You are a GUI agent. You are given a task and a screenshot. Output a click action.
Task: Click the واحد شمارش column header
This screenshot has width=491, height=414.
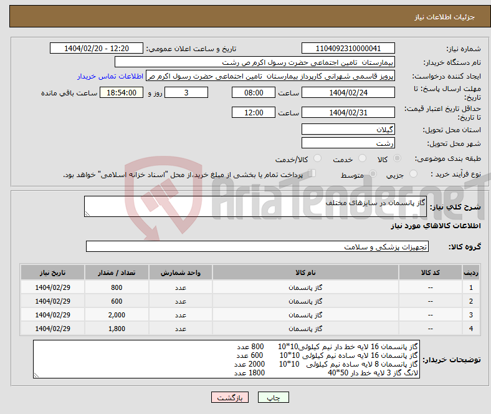(x=181, y=272)
